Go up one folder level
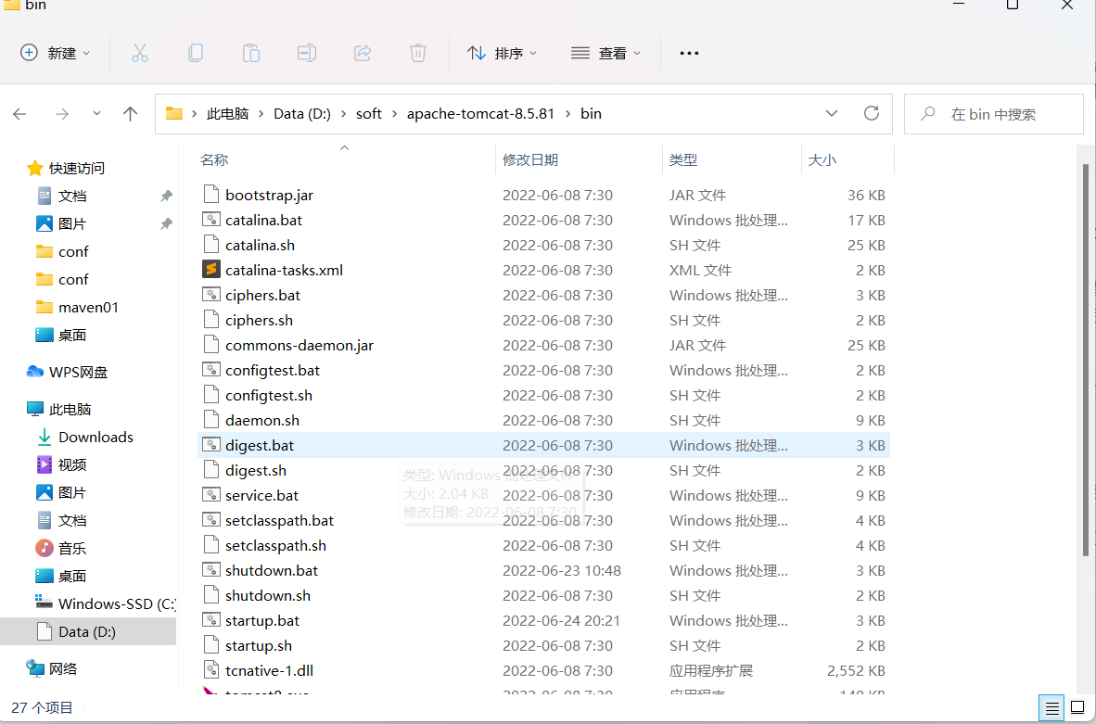 tap(130, 114)
